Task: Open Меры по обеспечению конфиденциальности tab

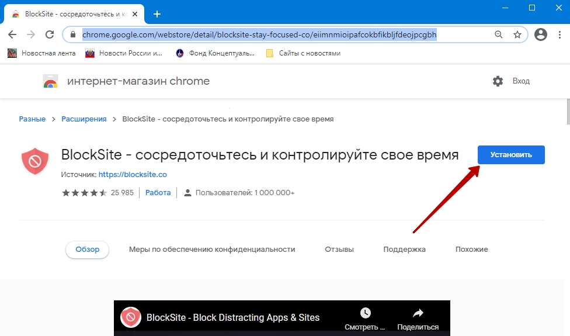Action: 212,250
